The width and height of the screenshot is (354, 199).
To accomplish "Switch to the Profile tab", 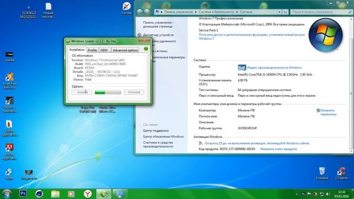I will click(x=92, y=50).
